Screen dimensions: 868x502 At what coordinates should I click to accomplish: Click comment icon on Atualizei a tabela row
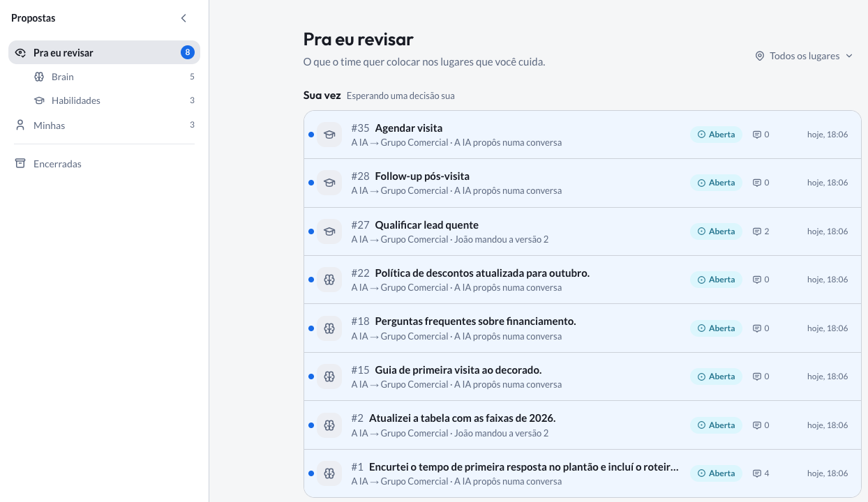click(756, 425)
